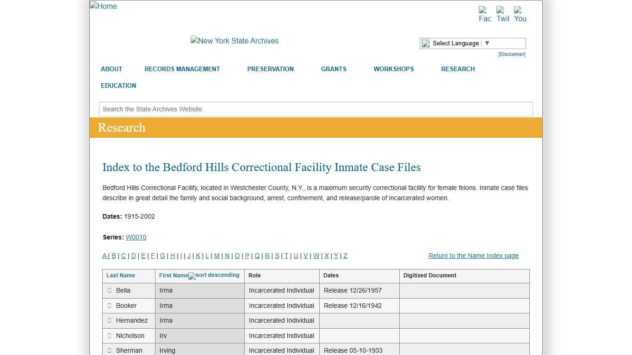Click the Google Translate icon in language selector

[426, 43]
